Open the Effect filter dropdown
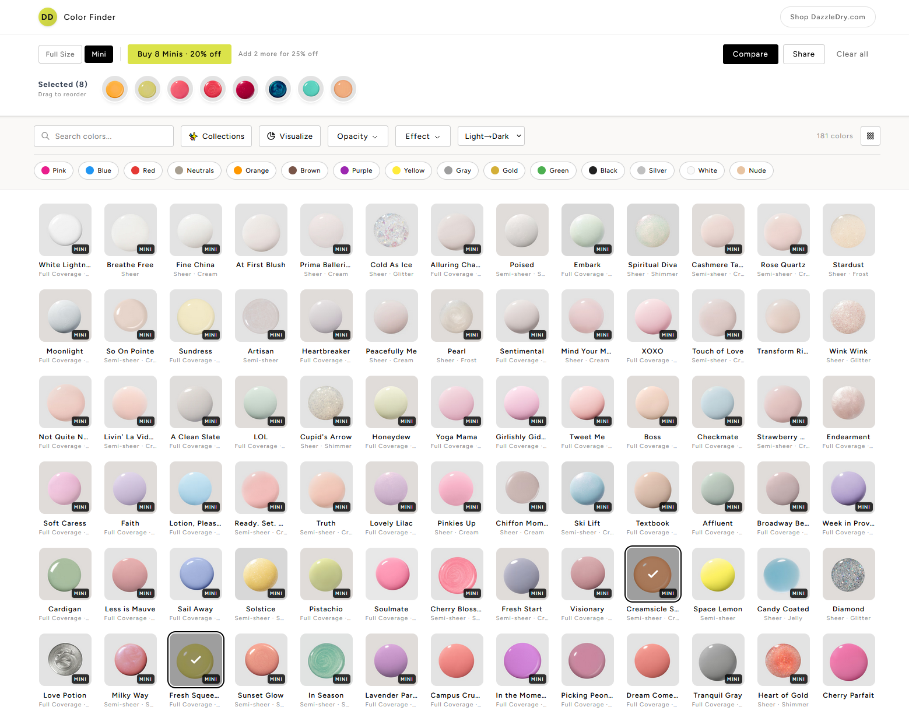Screen dimensions: 909x714 423,136
